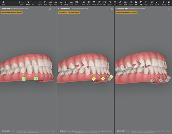Select the 3. Treatment plan title
This screenshot has width=172, height=134.
point(64,8)
